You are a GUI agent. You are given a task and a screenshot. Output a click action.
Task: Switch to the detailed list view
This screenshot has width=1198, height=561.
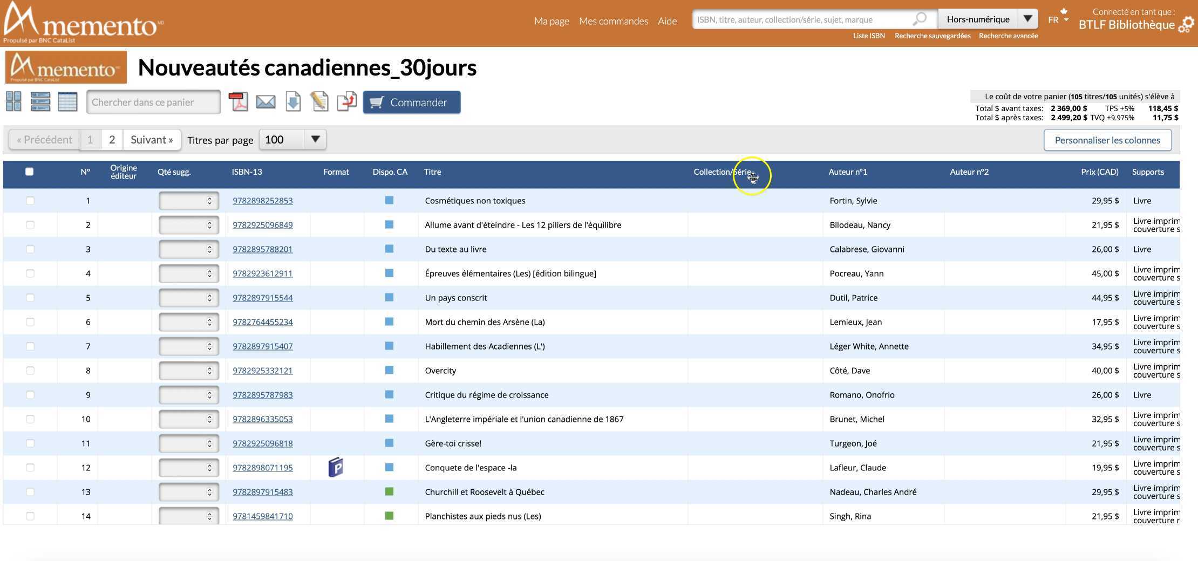tap(40, 101)
